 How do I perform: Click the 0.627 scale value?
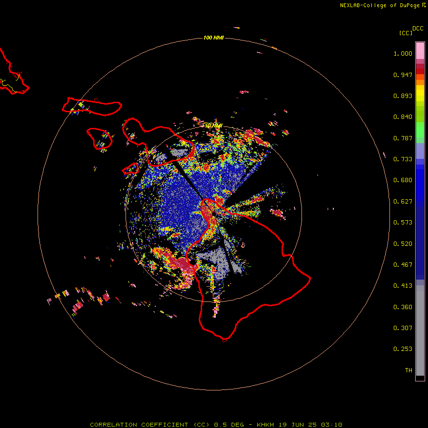pyautogui.click(x=403, y=202)
